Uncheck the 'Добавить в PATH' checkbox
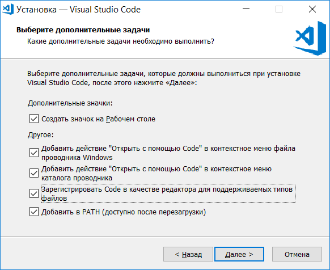 coord(34,212)
